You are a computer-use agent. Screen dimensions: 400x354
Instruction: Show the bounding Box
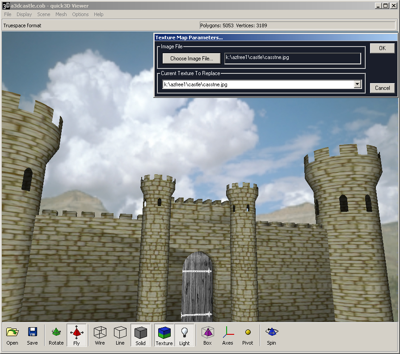(x=207, y=336)
